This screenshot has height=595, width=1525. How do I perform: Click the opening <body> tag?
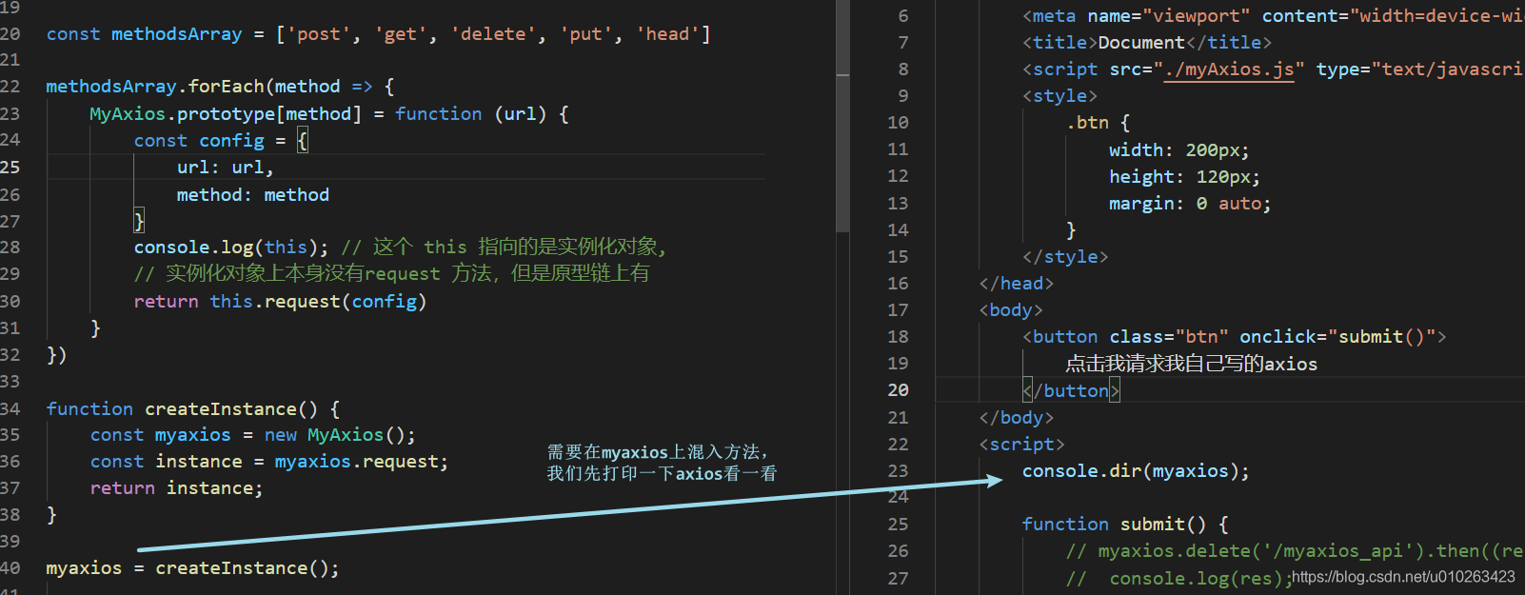pos(1011,310)
